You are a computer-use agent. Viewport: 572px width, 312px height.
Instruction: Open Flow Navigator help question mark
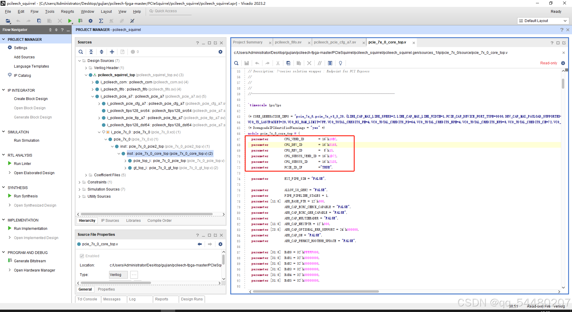click(x=62, y=30)
